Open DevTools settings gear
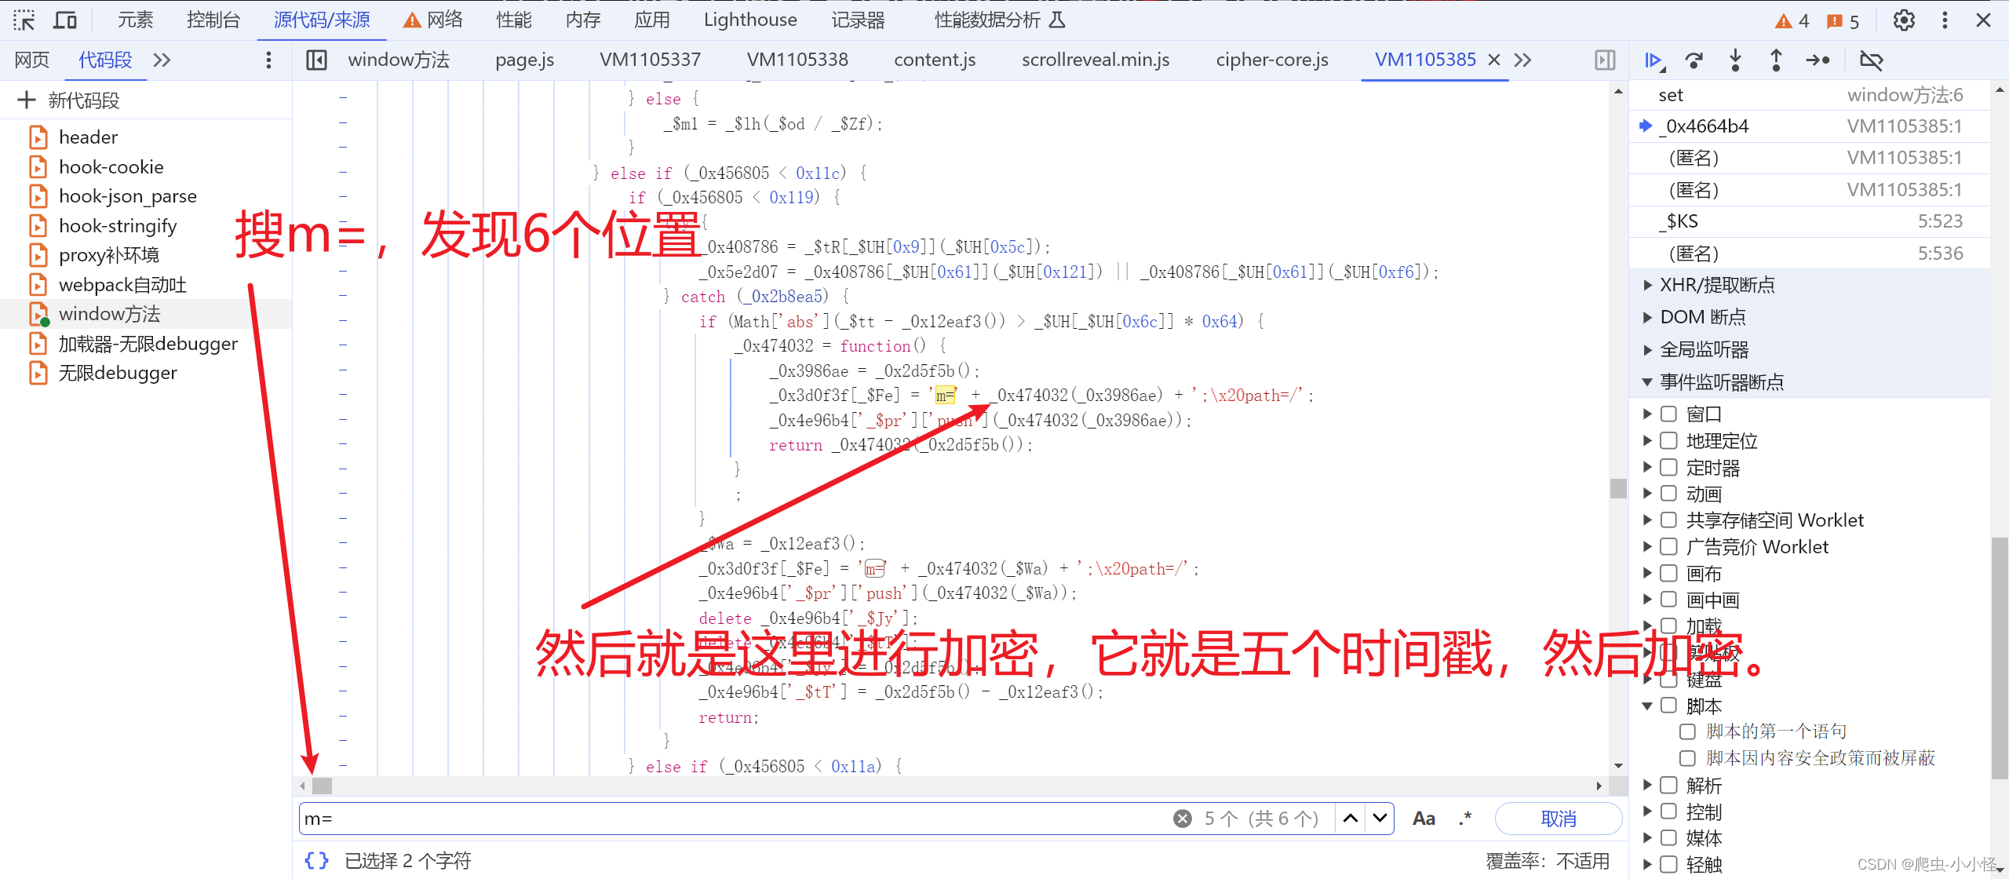Image resolution: width=2009 pixels, height=879 pixels. click(x=1904, y=20)
